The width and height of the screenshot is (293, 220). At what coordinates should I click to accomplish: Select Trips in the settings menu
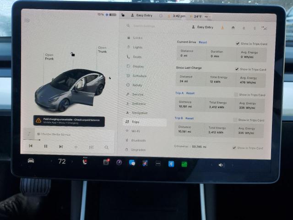[136, 122]
